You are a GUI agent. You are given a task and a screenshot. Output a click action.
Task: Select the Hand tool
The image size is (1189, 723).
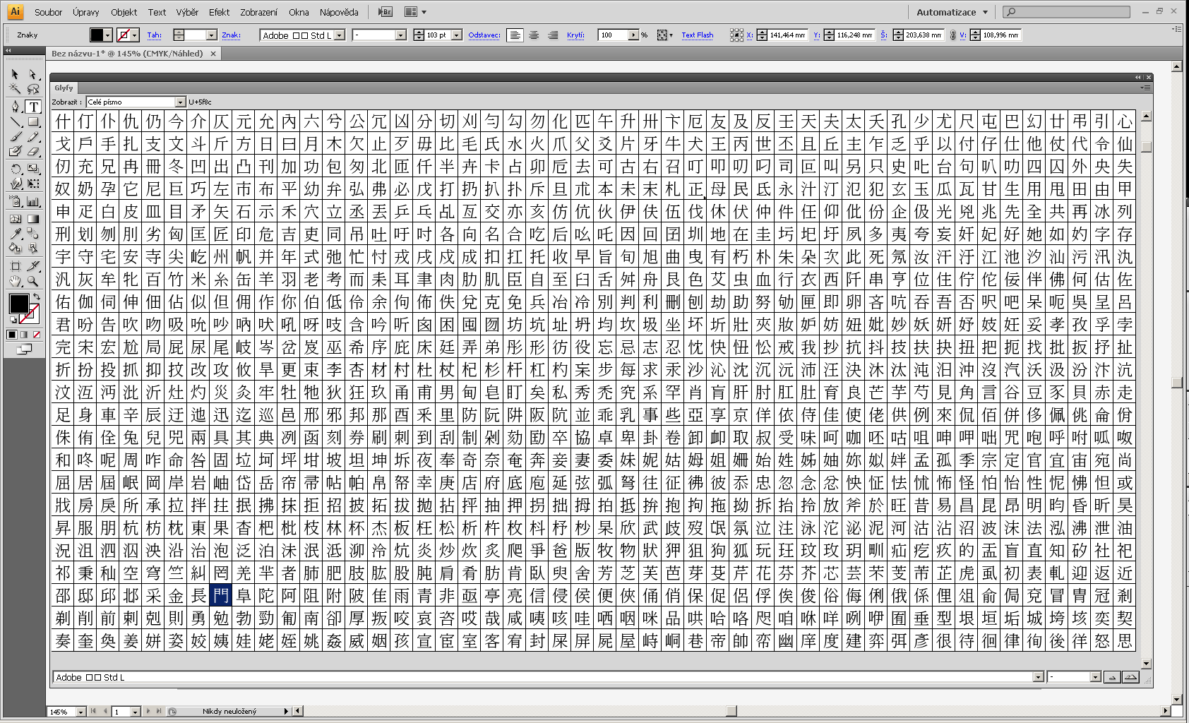(x=15, y=281)
